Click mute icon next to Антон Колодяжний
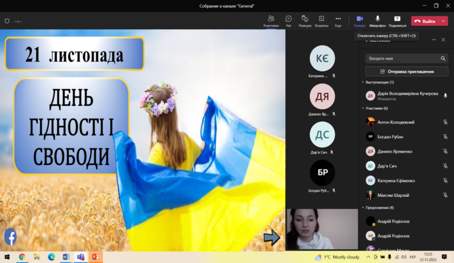Viewport: 454px width, 263px height. coord(445,122)
